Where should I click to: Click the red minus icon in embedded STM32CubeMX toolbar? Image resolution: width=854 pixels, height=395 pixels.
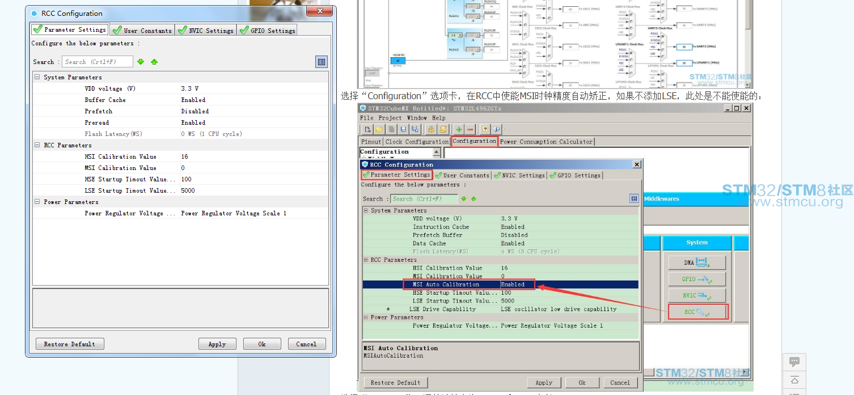470,129
